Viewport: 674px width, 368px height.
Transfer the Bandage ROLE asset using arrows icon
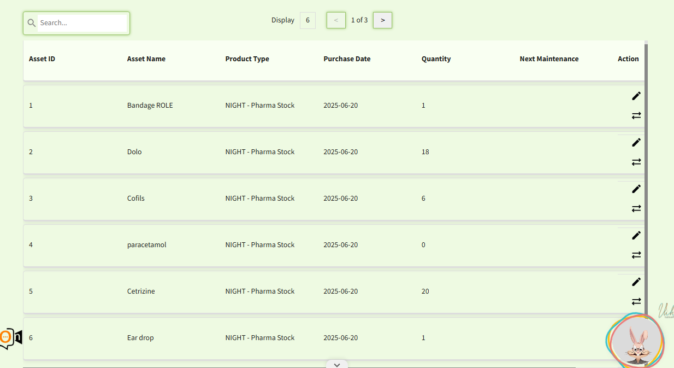(x=636, y=115)
